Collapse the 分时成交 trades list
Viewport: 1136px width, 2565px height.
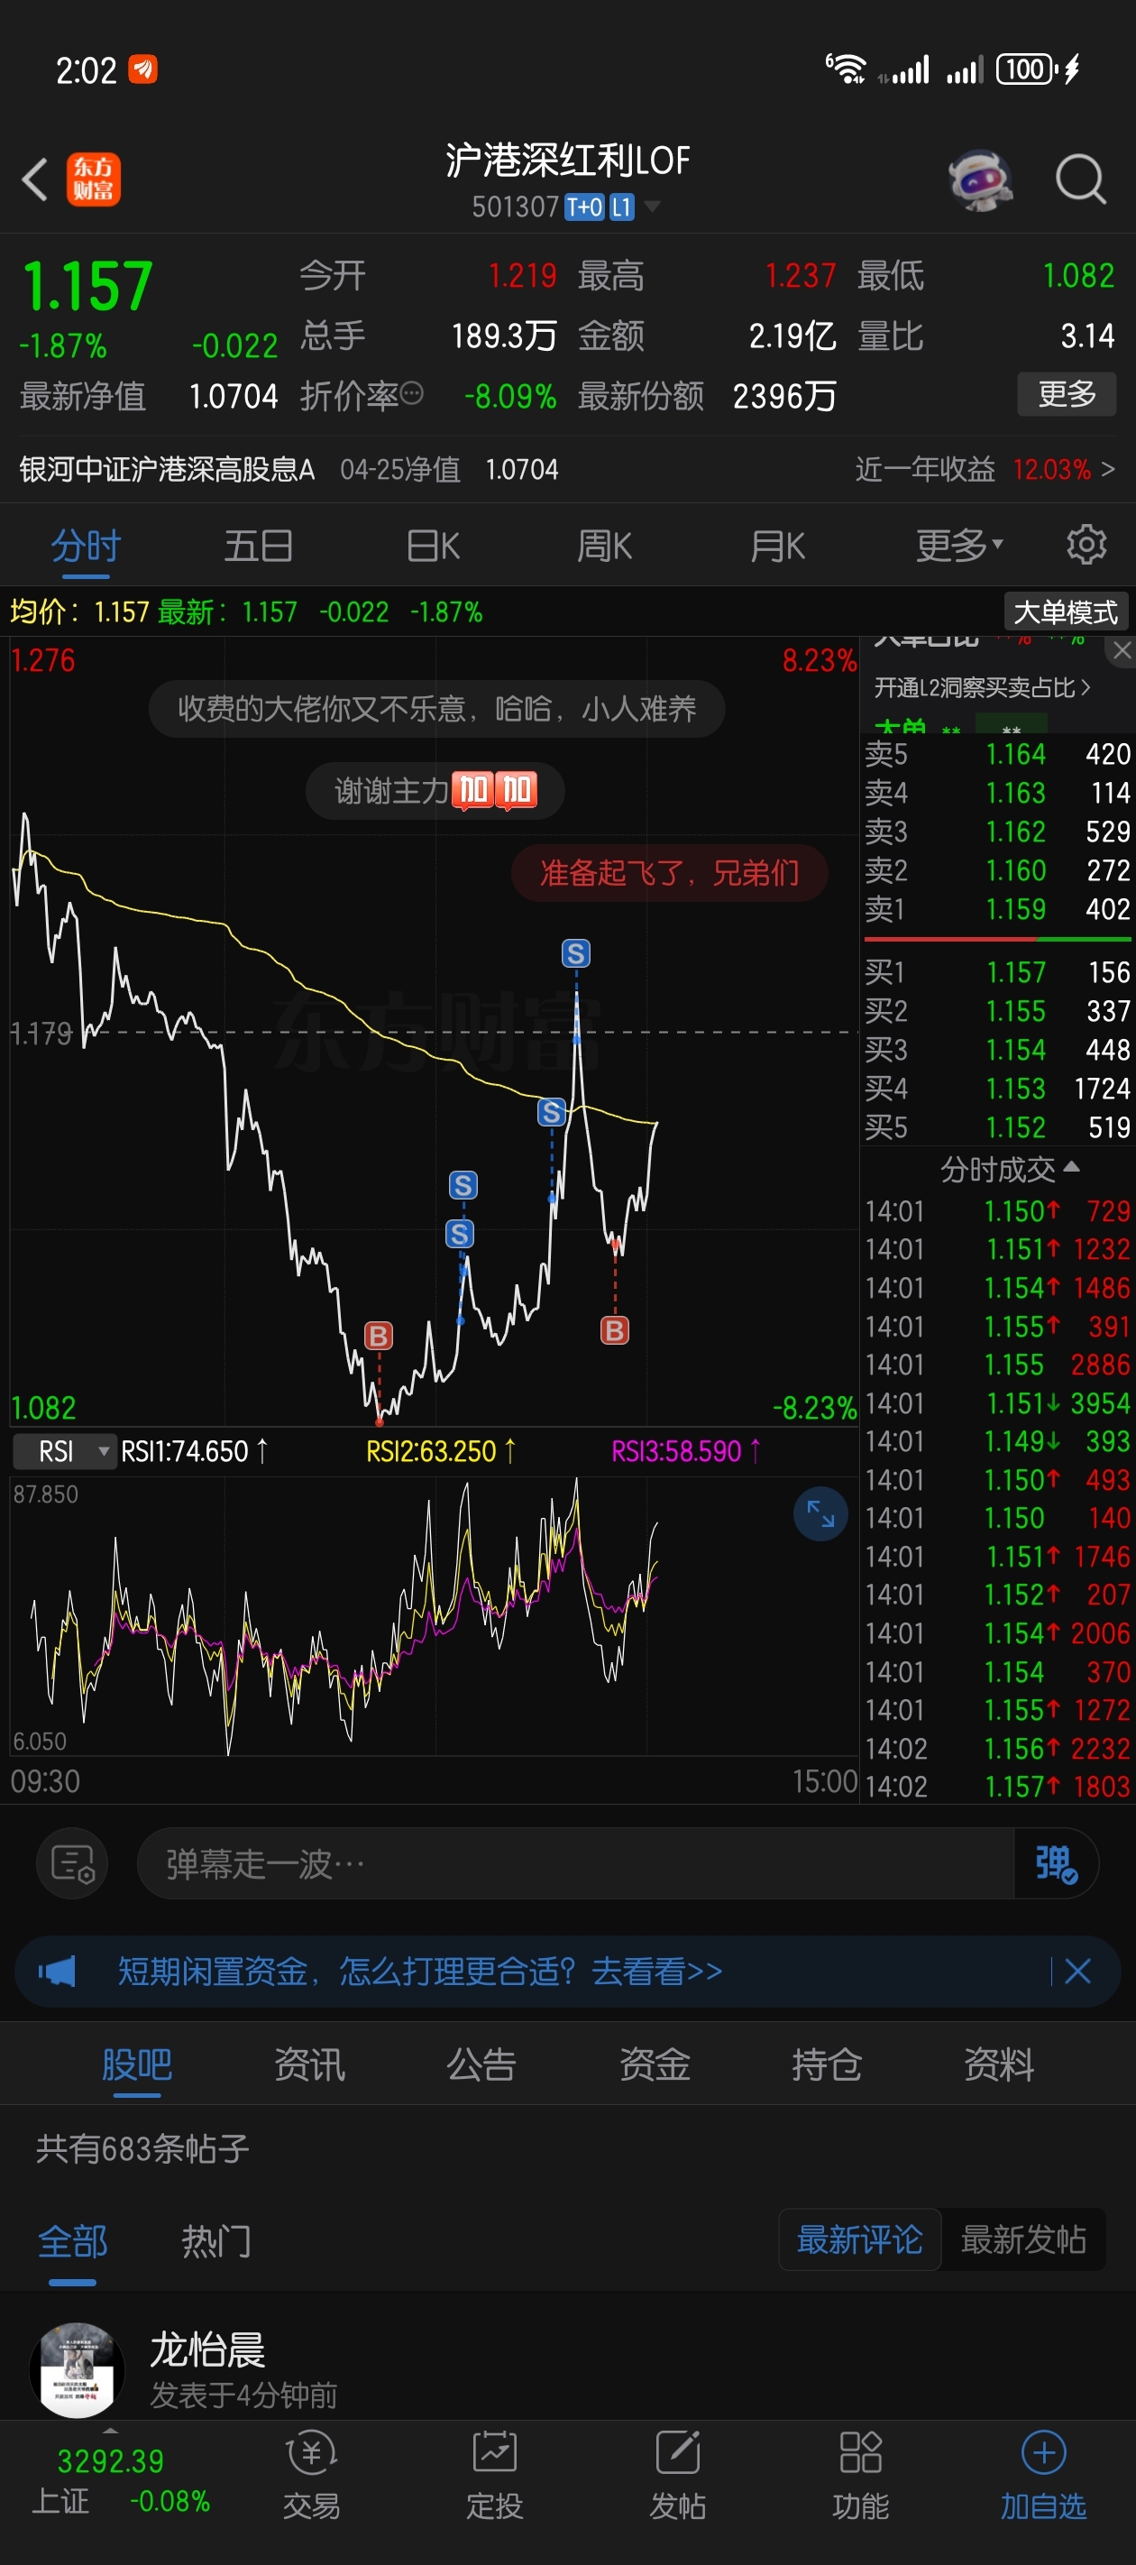[1009, 1168]
